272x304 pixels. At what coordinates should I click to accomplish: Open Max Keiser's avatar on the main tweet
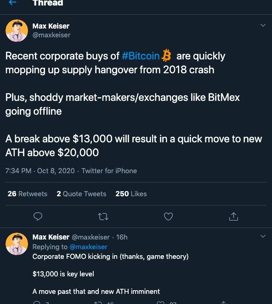[17, 30]
